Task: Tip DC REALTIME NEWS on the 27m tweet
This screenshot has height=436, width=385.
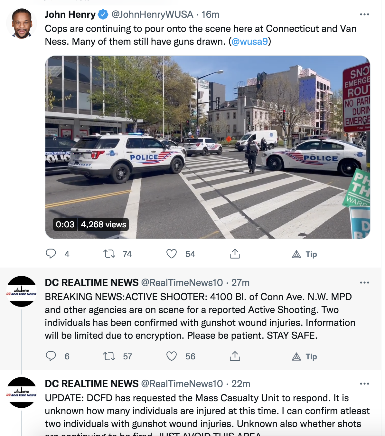Action: tap(305, 357)
